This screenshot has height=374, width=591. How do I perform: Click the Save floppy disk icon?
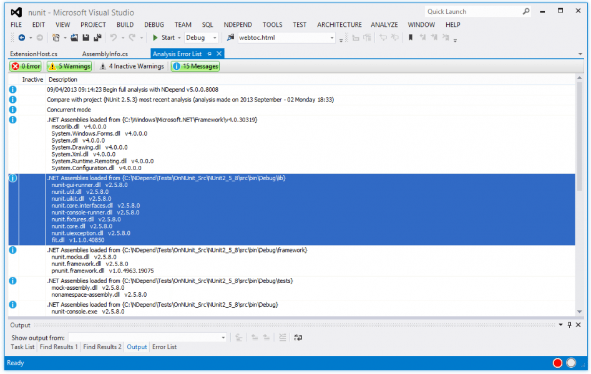(86, 37)
